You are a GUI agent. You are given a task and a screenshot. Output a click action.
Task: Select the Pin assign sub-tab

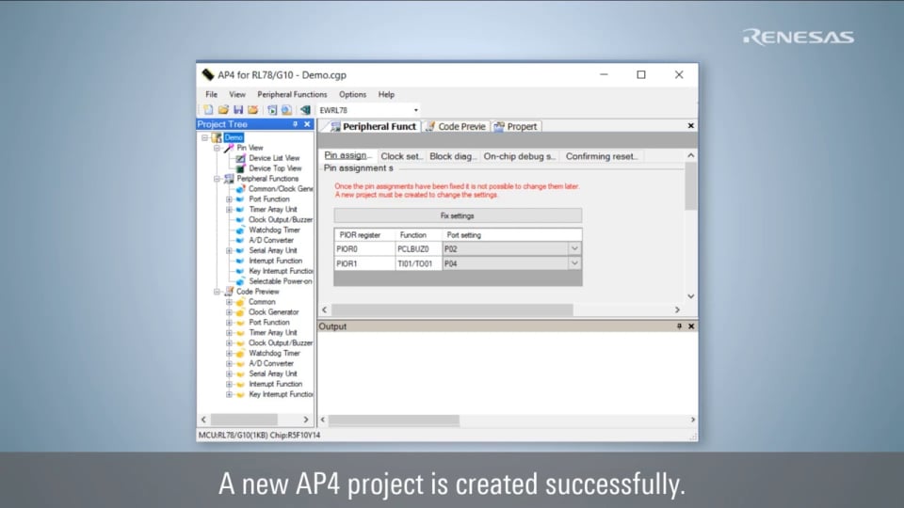pos(347,155)
